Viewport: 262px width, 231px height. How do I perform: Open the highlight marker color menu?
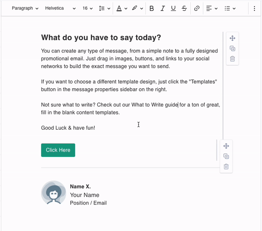(x=137, y=8)
